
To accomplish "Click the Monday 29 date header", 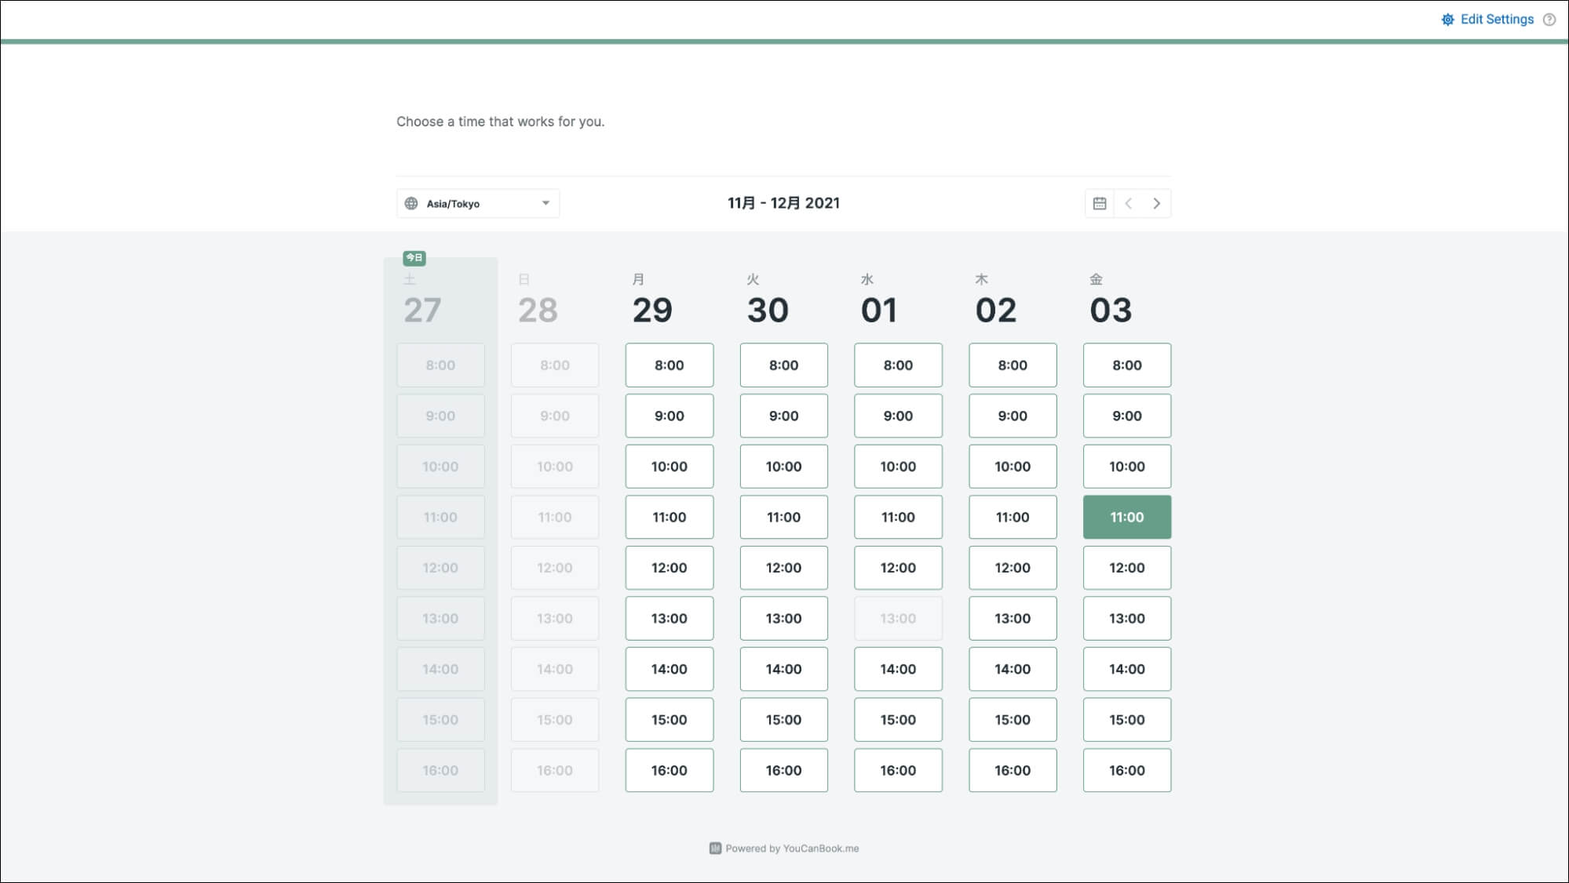I will click(652, 309).
